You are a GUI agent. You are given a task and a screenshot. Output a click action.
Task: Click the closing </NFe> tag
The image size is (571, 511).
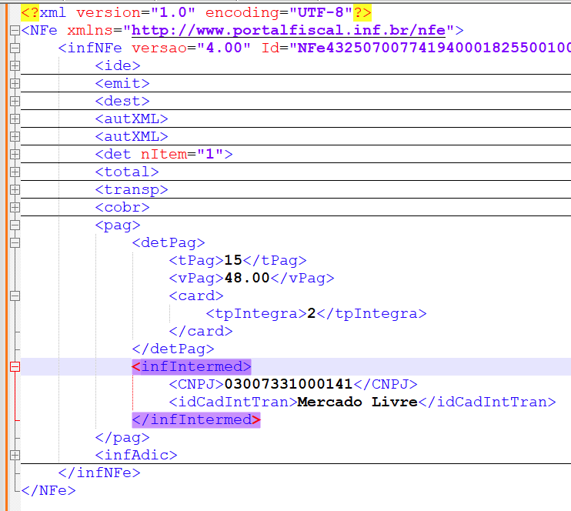[x=48, y=490]
